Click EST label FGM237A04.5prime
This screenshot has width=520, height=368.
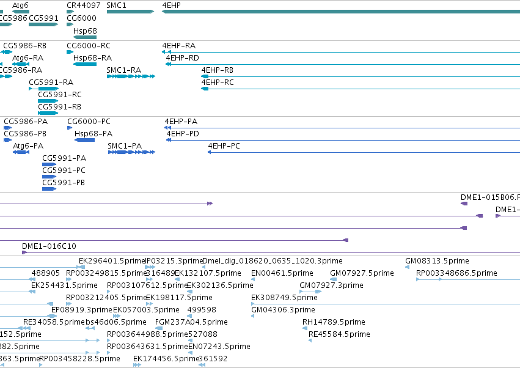click(191, 322)
